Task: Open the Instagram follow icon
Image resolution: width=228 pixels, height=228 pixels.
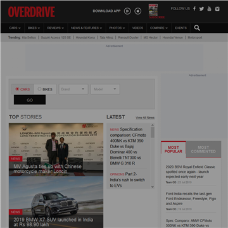Action: click(x=217, y=9)
